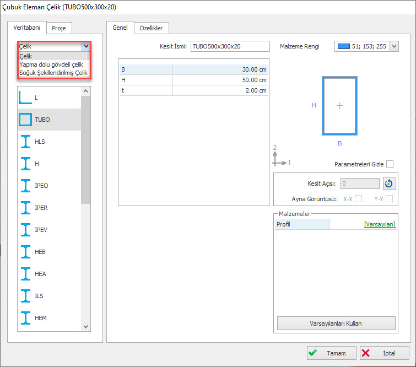Viewport: 416px width, 367px height.
Task: Open the [Varsayılan] profile material link
Action: 380,224
